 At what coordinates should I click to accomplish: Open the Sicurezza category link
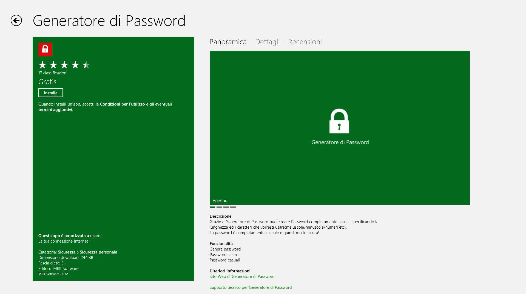tap(67, 252)
